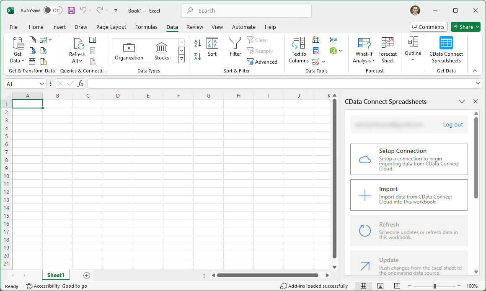
Task: Switch to Page Layout view in status bar
Action: [380, 286]
